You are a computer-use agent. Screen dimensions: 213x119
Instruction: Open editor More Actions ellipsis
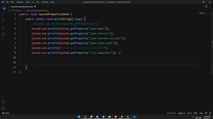[210, 7]
